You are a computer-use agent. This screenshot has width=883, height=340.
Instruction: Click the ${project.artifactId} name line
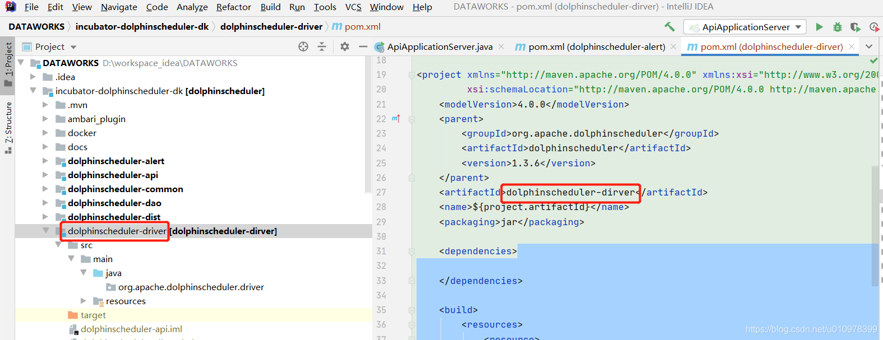tap(534, 207)
